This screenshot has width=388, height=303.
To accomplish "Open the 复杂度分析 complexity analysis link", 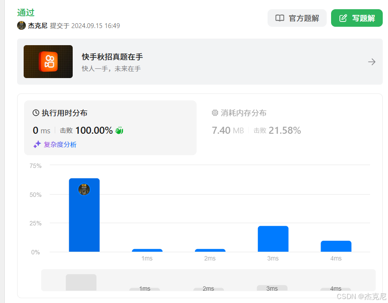I will [60, 144].
